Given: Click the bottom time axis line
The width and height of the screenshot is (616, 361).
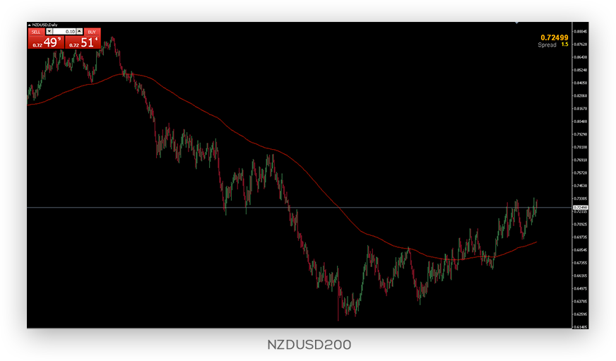Looking at the screenshot, I should 297,328.
